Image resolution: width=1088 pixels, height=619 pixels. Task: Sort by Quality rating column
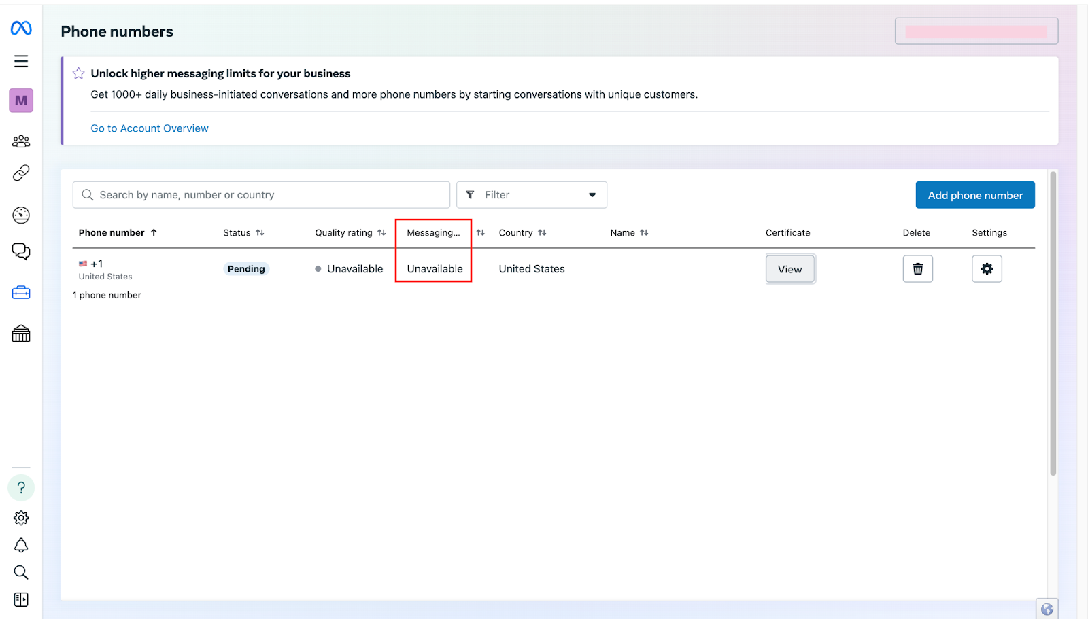point(350,233)
